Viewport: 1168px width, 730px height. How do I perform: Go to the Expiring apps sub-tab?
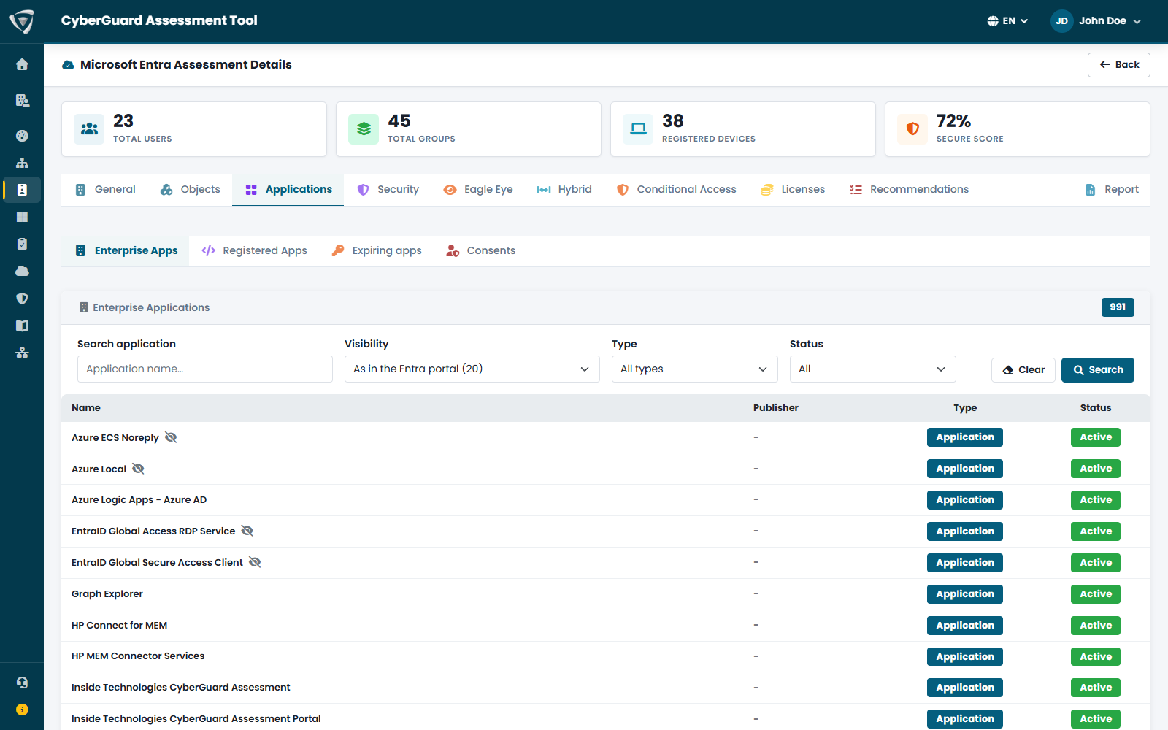[x=377, y=251]
